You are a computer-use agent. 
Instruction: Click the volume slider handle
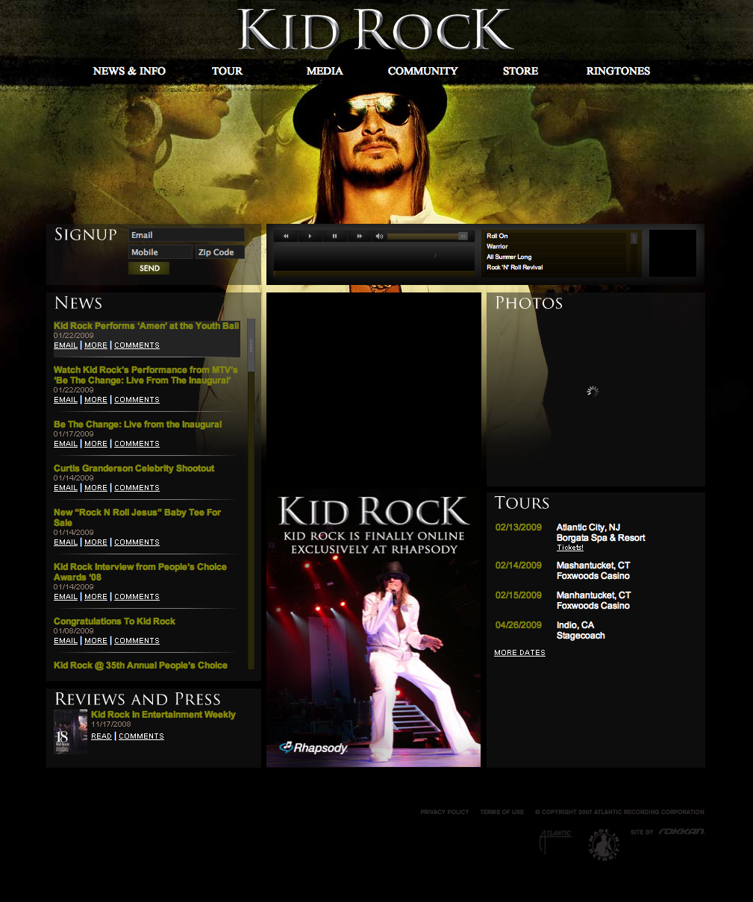(463, 236)
